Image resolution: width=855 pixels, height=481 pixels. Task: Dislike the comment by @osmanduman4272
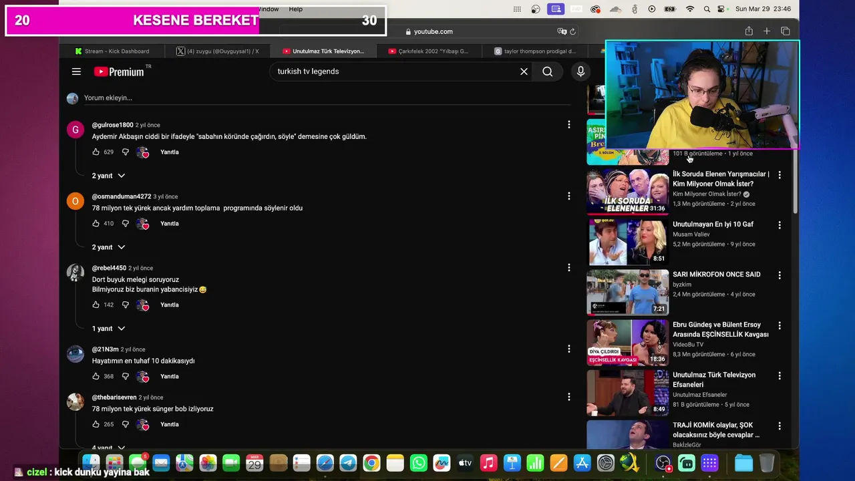125,224
